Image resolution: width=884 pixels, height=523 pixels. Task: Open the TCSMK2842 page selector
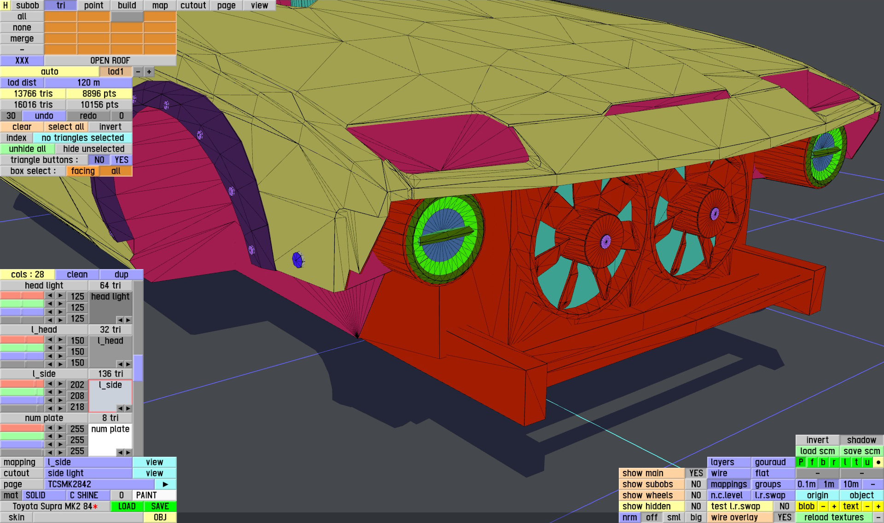[99, 484]
